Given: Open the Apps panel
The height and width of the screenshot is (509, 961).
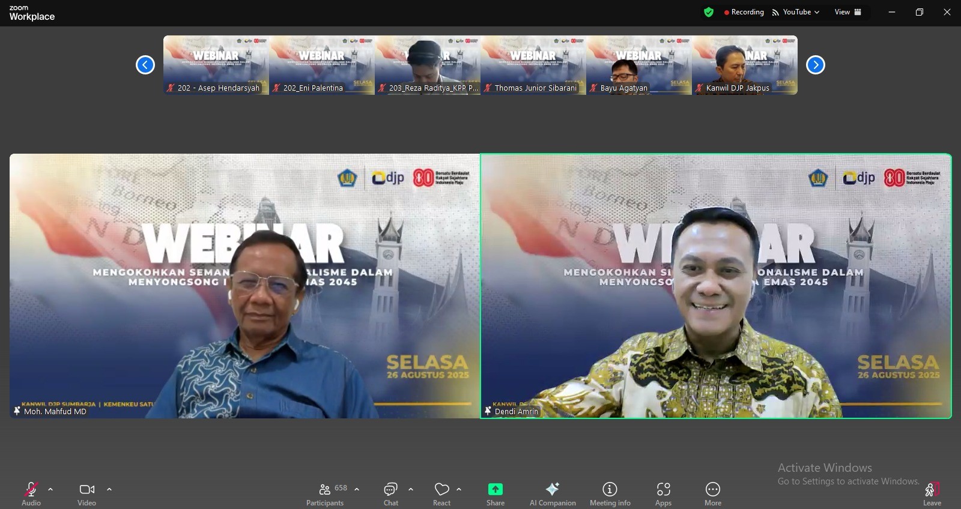Looking at the screenshot, I should (663, 493).
